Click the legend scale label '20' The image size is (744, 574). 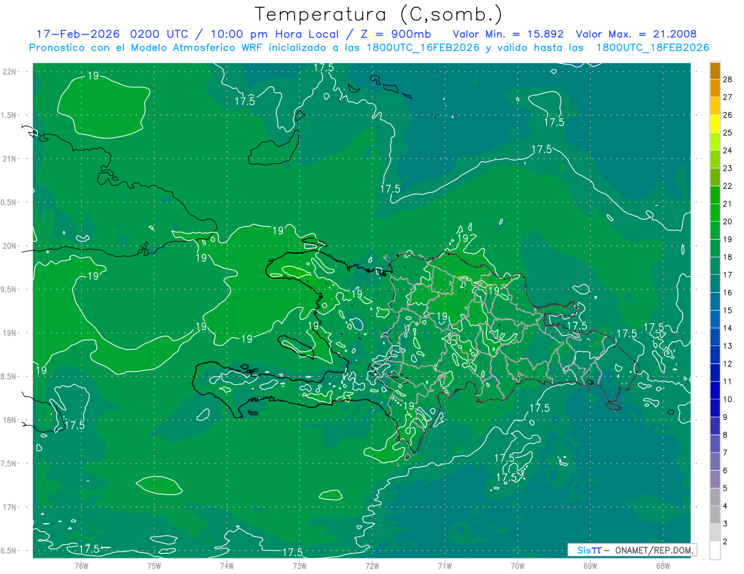tap(728, 222)
